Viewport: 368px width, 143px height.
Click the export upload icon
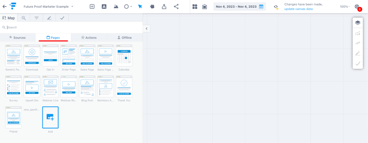(x=164, y=7)
